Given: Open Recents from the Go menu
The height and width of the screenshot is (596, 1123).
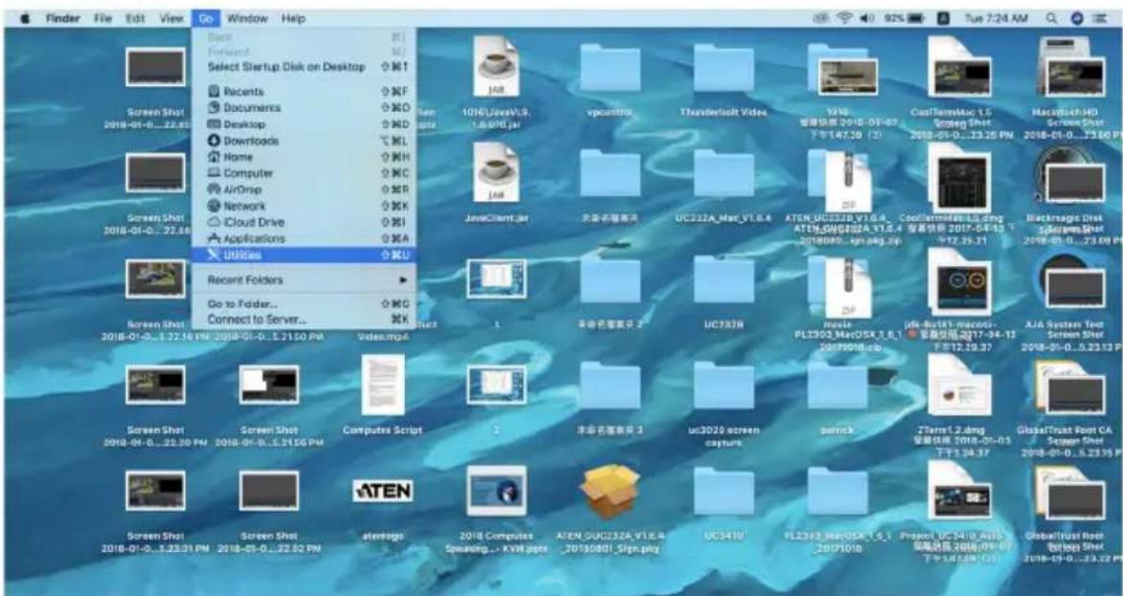Looking at the screenshot, I should coord(303,92).
